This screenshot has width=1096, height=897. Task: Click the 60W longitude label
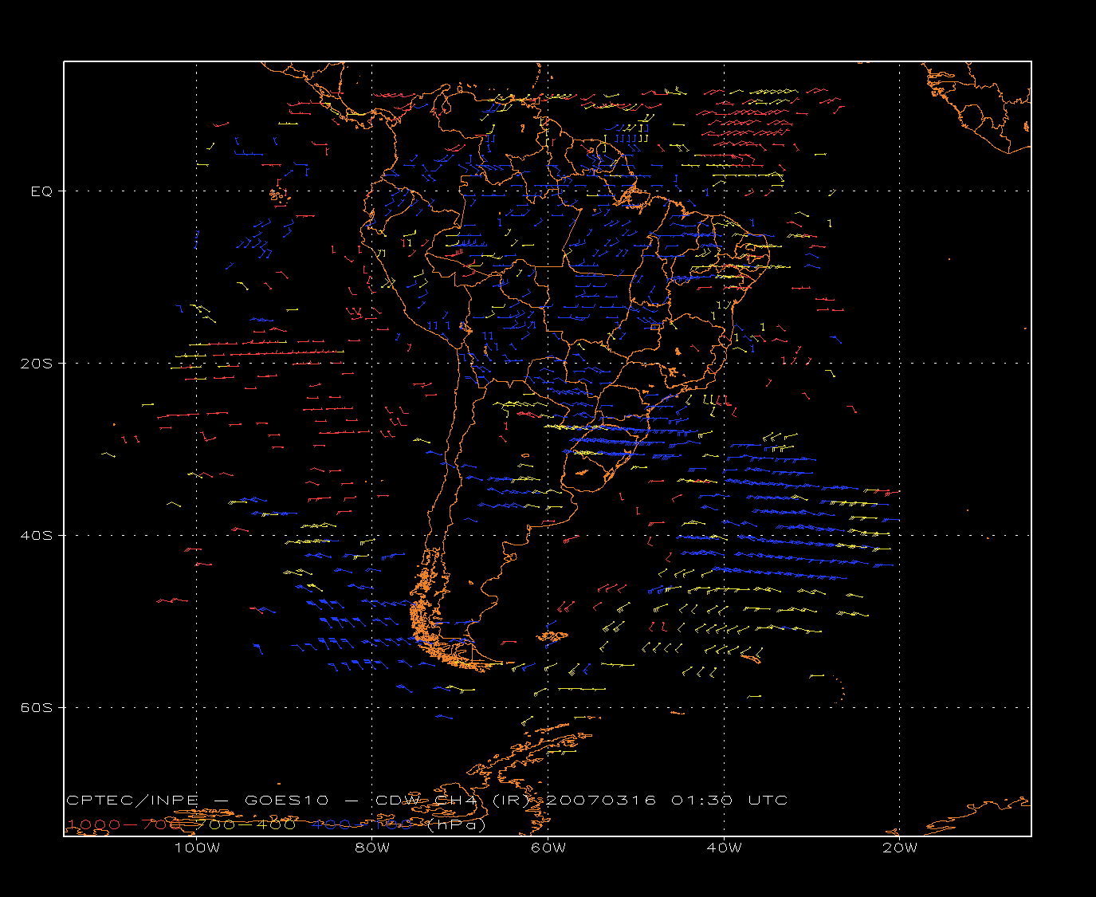[x=548, y=848]
